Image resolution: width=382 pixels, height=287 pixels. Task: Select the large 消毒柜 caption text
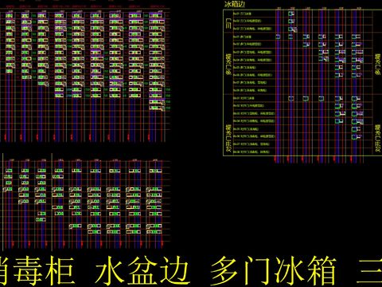[37, 271]
